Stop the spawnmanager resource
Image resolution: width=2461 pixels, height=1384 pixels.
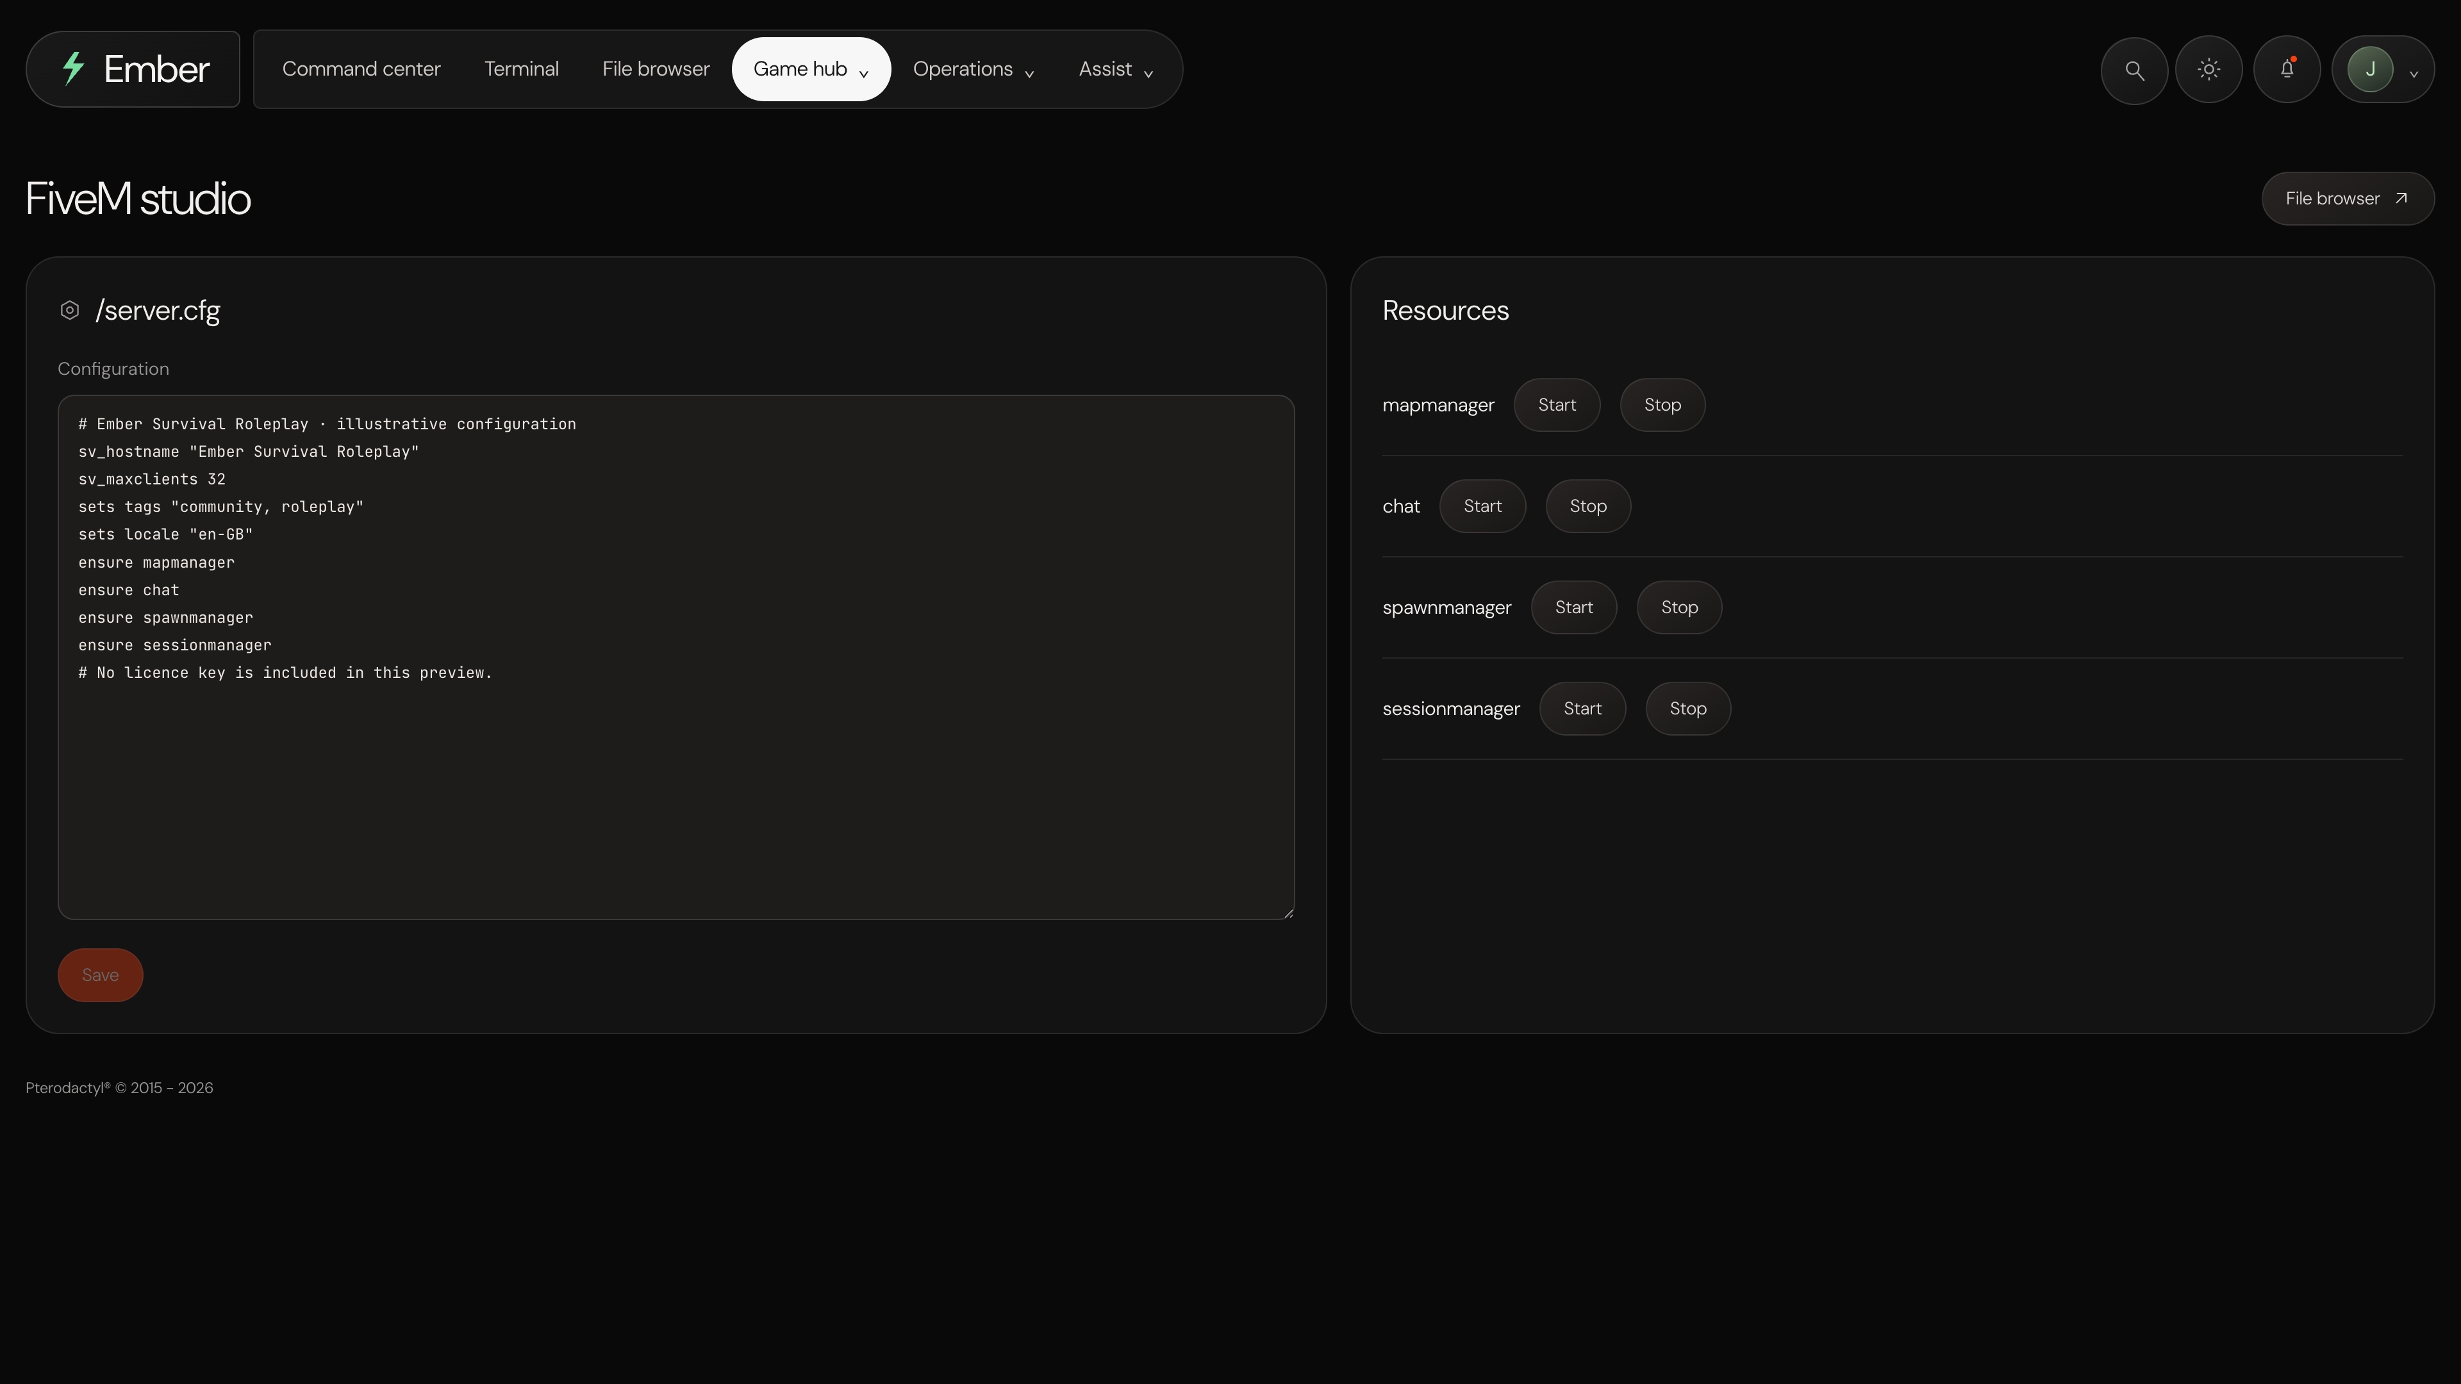1680,607
